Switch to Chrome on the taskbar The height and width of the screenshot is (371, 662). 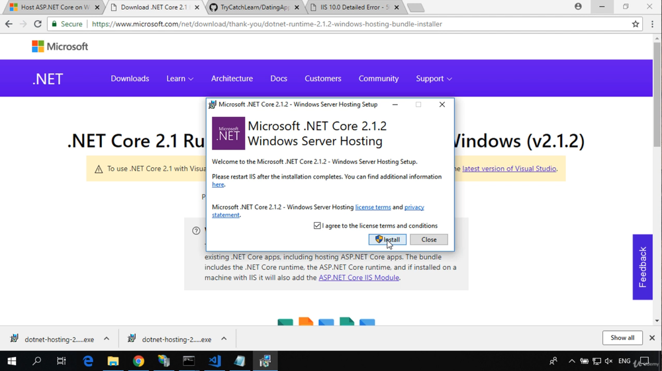[138, 361]
